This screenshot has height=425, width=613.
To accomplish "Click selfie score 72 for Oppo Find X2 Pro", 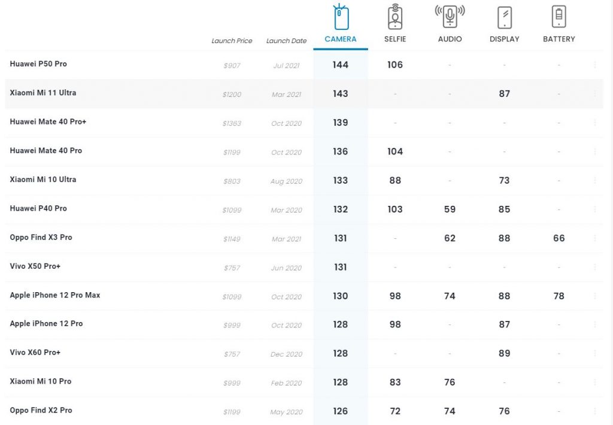I will (395, 411).
